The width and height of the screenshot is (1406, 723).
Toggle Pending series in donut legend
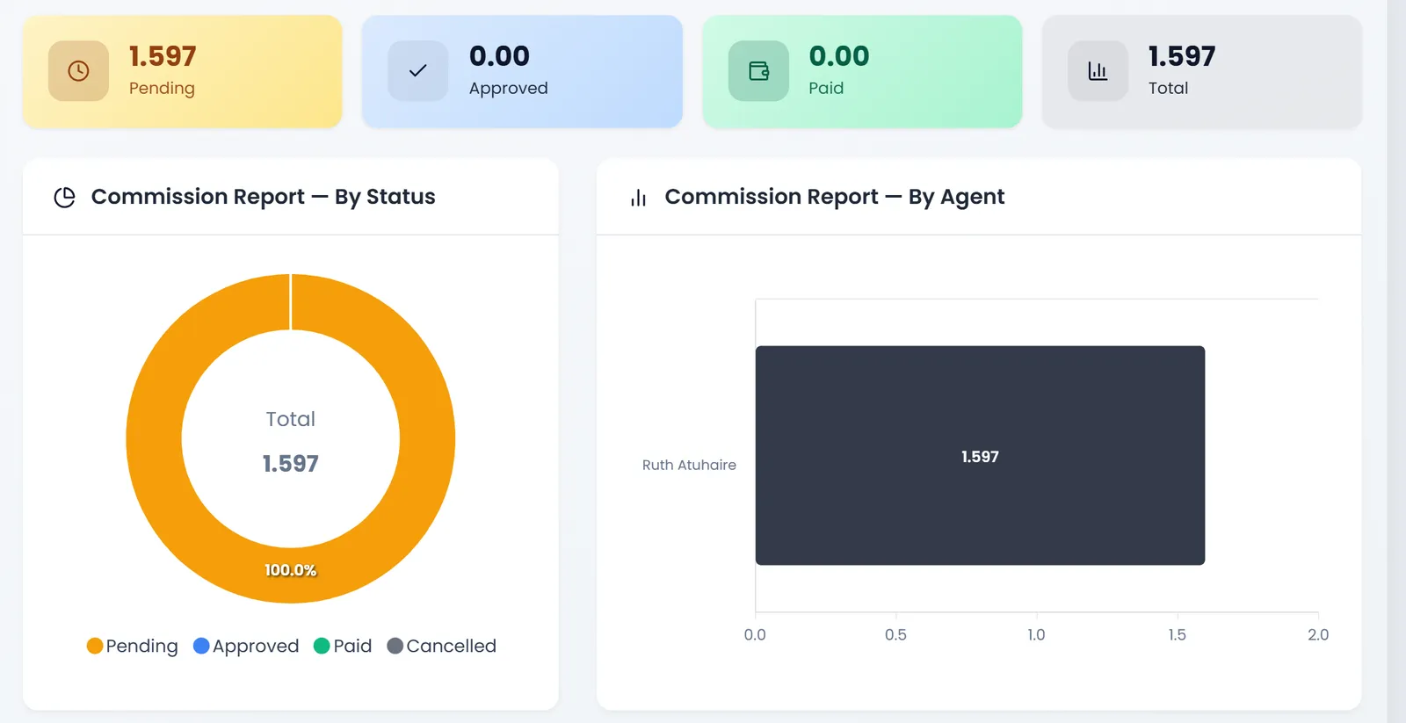[x=132, y=646]
